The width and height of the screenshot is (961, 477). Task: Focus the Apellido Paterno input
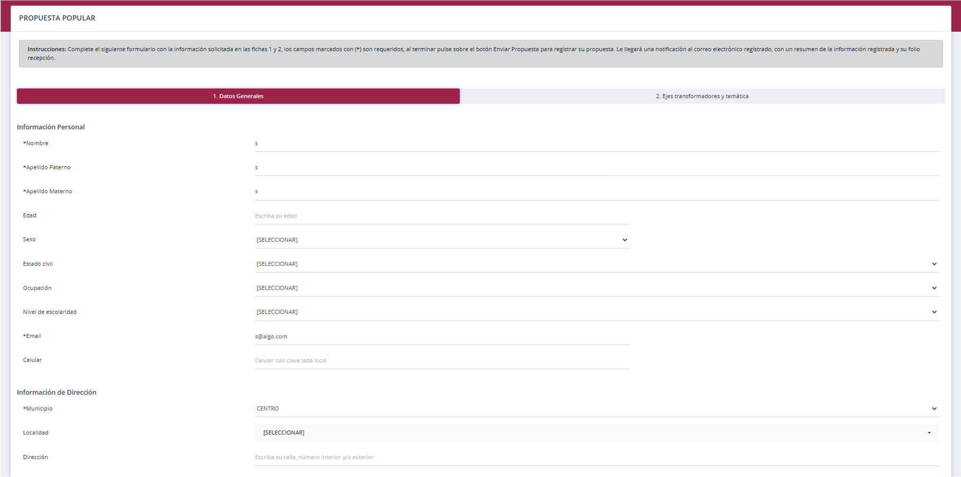(596, 168)
